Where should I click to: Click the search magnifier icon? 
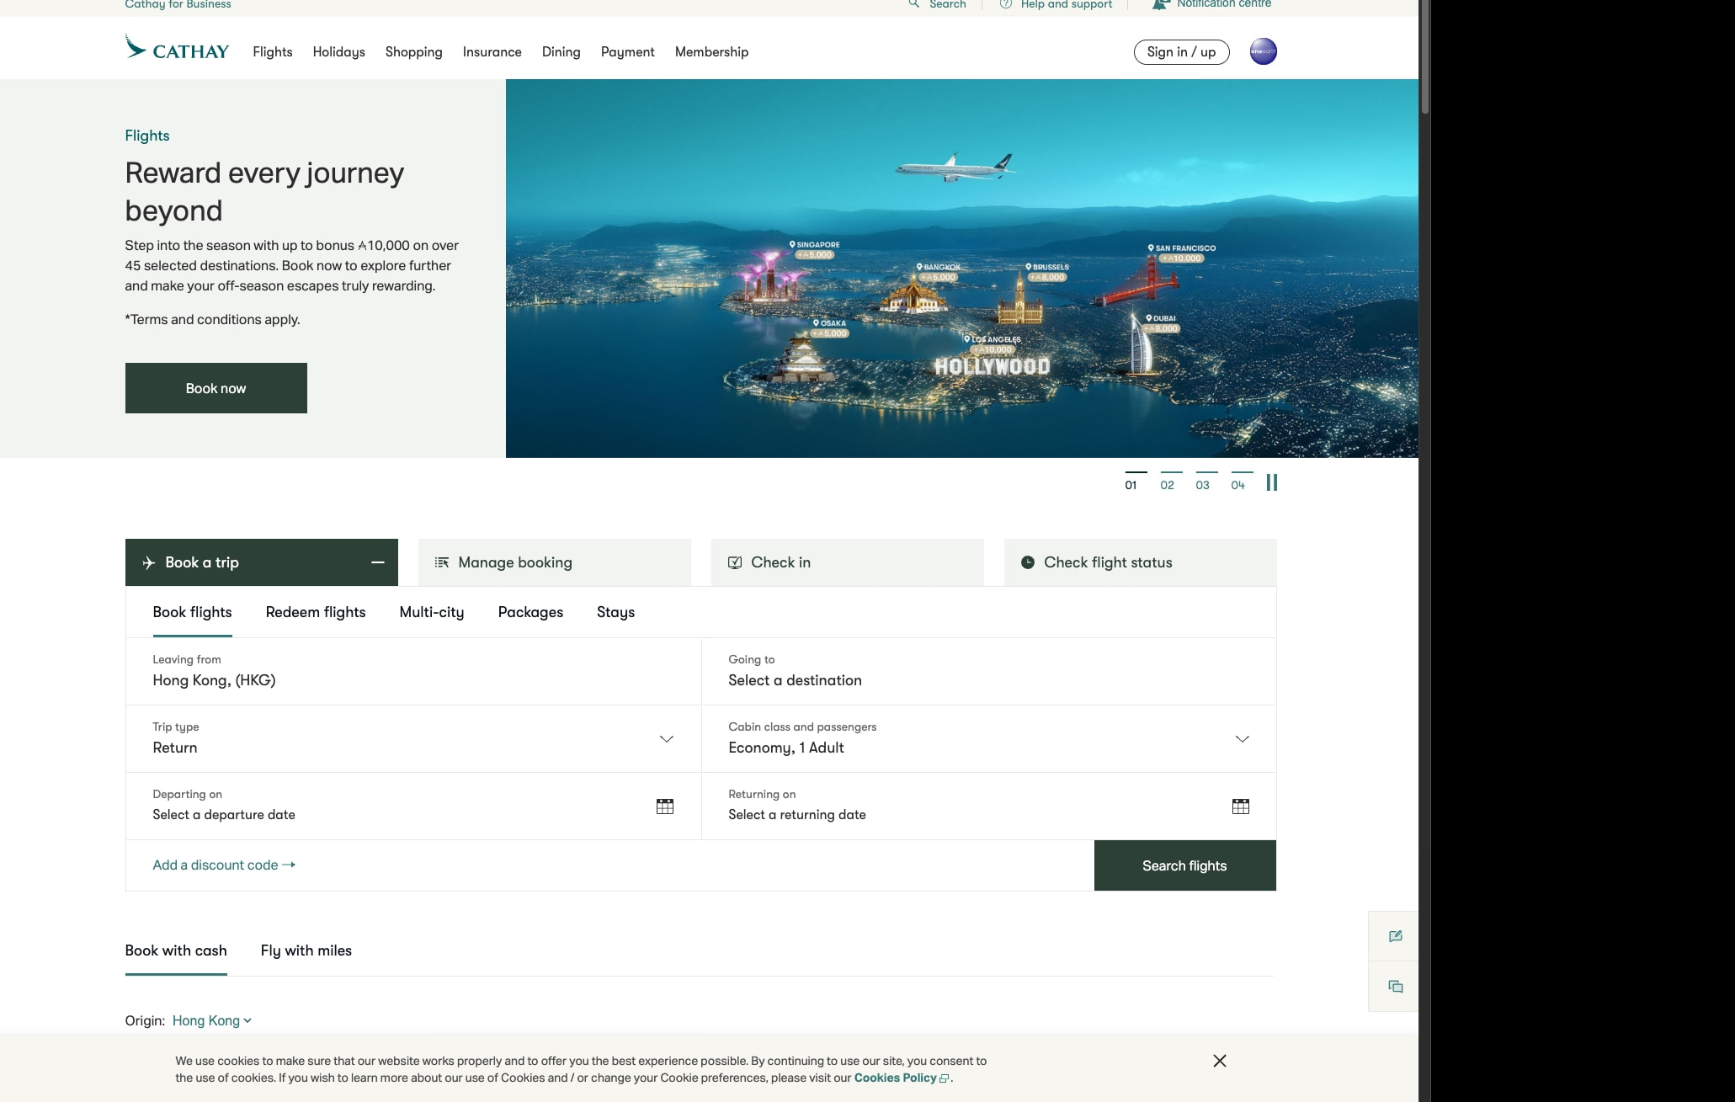point(914,4)
